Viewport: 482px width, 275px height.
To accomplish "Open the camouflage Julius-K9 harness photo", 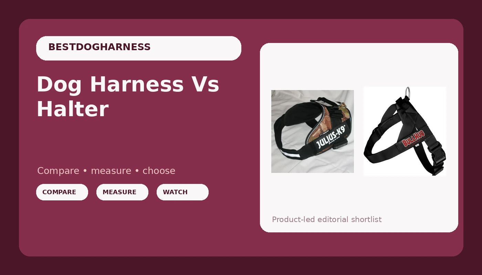I will [313, 131].
